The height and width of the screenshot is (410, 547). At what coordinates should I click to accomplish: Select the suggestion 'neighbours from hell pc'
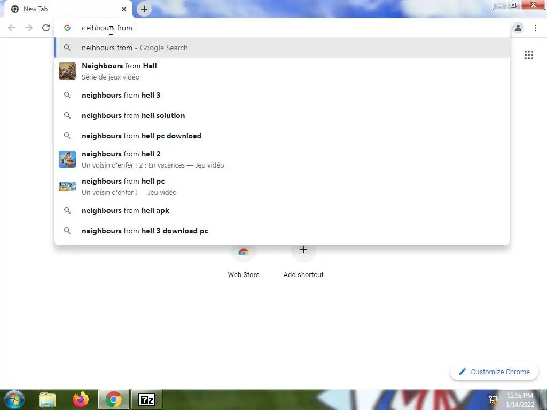[x=282, y=186]
